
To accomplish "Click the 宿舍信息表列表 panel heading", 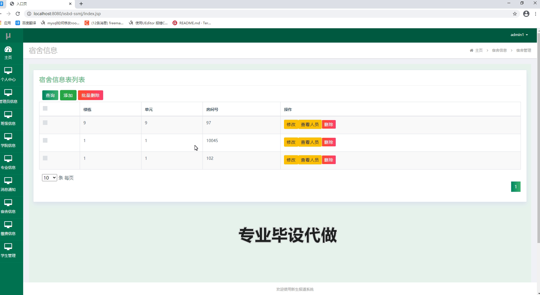I will tap(62, 80).
